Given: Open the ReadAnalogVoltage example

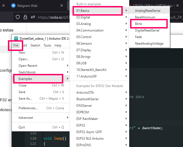Looking at the screenshot, I should point(149,43).
